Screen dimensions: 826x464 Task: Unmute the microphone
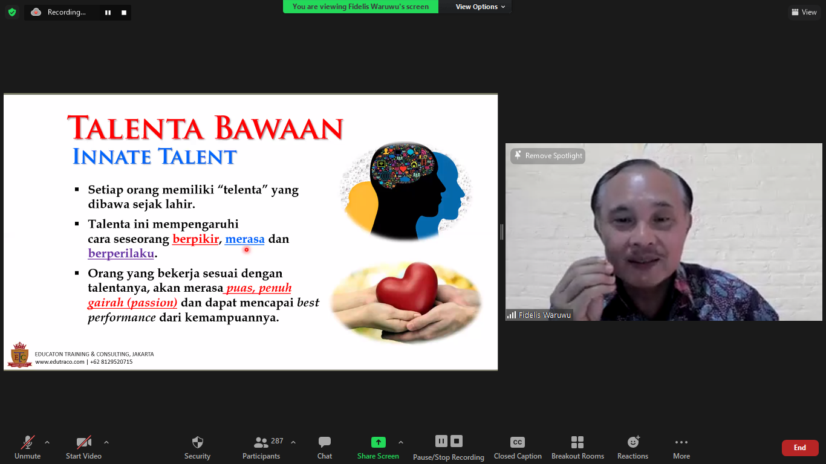click(x=28, y=442)
